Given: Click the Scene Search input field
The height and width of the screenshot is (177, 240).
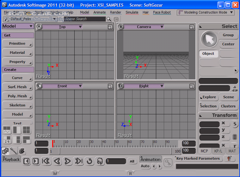Looking at the screenshot, I should coord(85,19).
